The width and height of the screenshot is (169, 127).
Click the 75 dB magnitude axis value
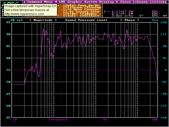click(x=8, y=70)
